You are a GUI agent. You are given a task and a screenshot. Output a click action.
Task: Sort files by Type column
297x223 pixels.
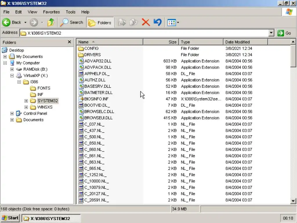coord(201,42)
